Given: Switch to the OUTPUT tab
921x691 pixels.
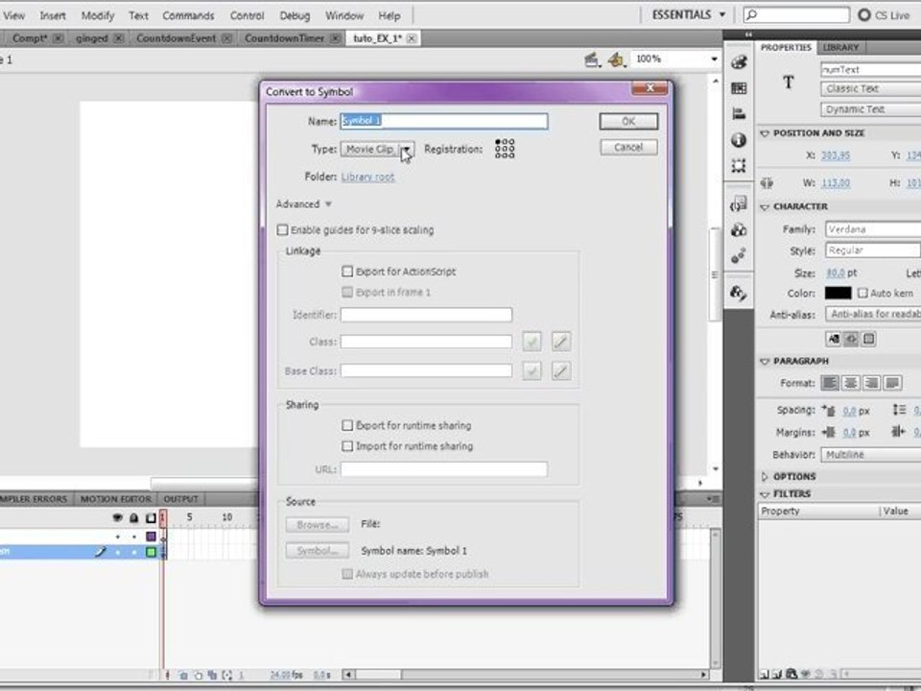Looking at the screenshot, I should [181, 499].
